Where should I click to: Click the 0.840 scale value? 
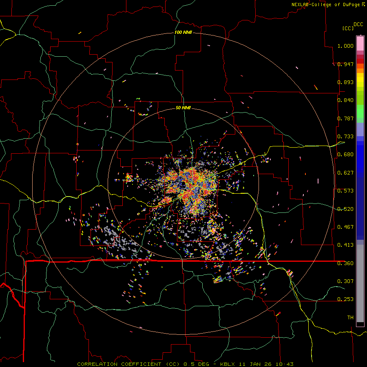[x=345, y=100]
